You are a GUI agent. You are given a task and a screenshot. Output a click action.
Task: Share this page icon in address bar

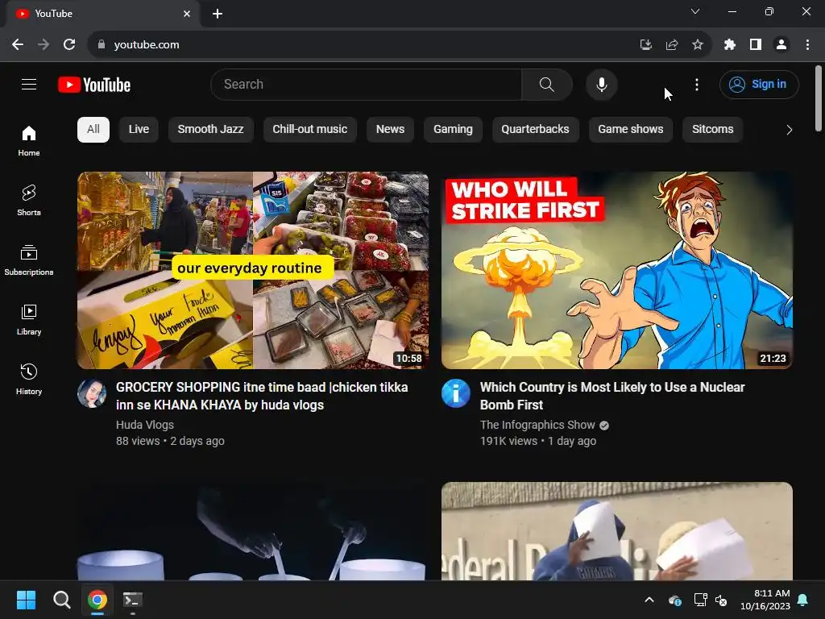tap(672, 45)
